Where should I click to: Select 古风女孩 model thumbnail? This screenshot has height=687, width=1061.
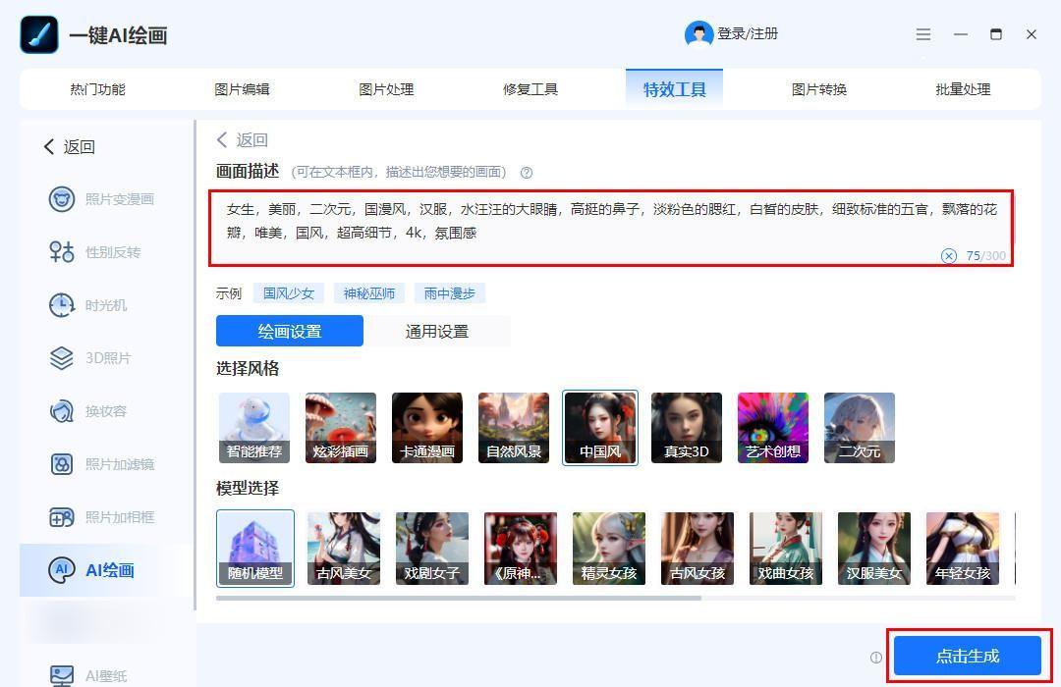point(698,549)
